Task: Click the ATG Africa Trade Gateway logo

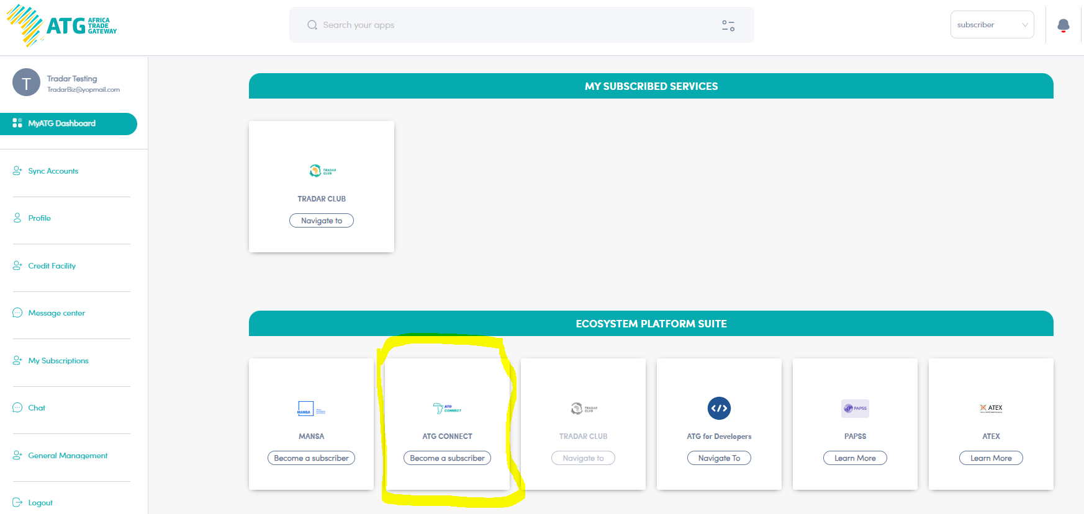Action: click(62, 25)
